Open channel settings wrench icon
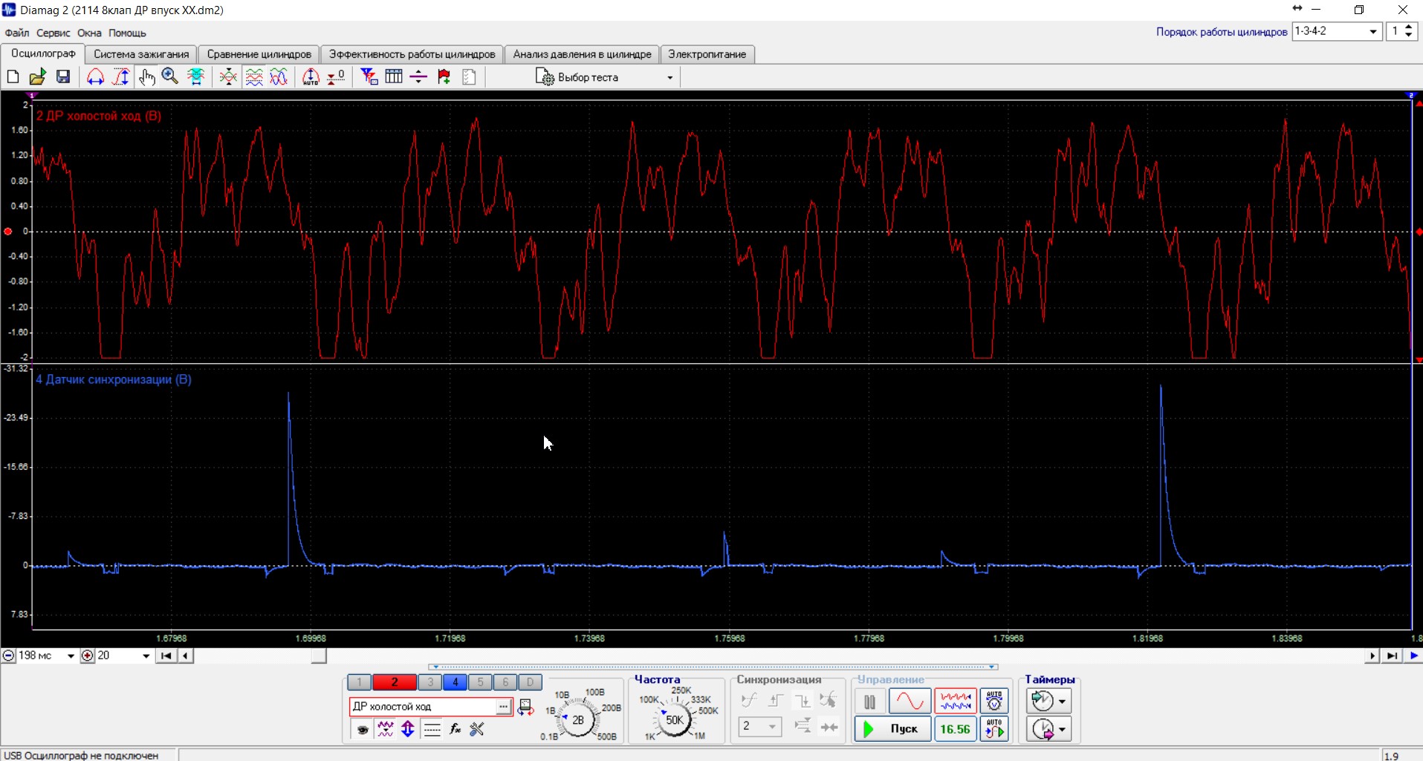1423x761 pixels. [477, 730]
